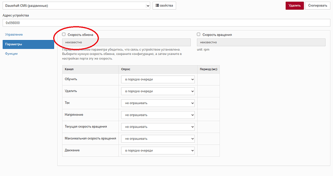Viewport: 333px width, 176px height.
Task: Click the Напряжение channel name cell
Action: tap(90, 115)
